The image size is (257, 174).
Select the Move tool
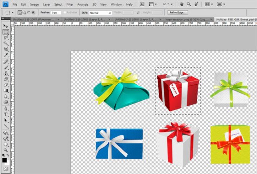(x=6, y=26)
